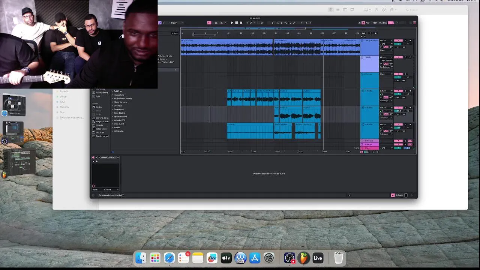Screen dimensions: 480x270
Task: Open Apple TV from the Dock
Action: tap(226, 258)
